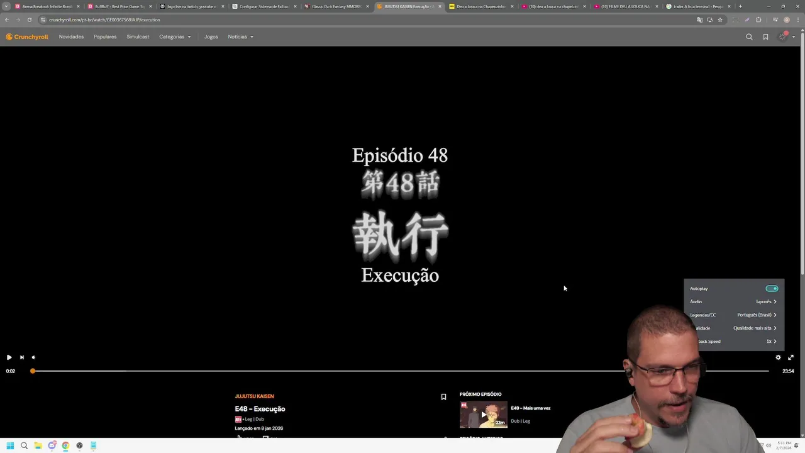Click the browser address bar URL
The width and height of the screenshot is (805, 453).
(x=104, y=20)
